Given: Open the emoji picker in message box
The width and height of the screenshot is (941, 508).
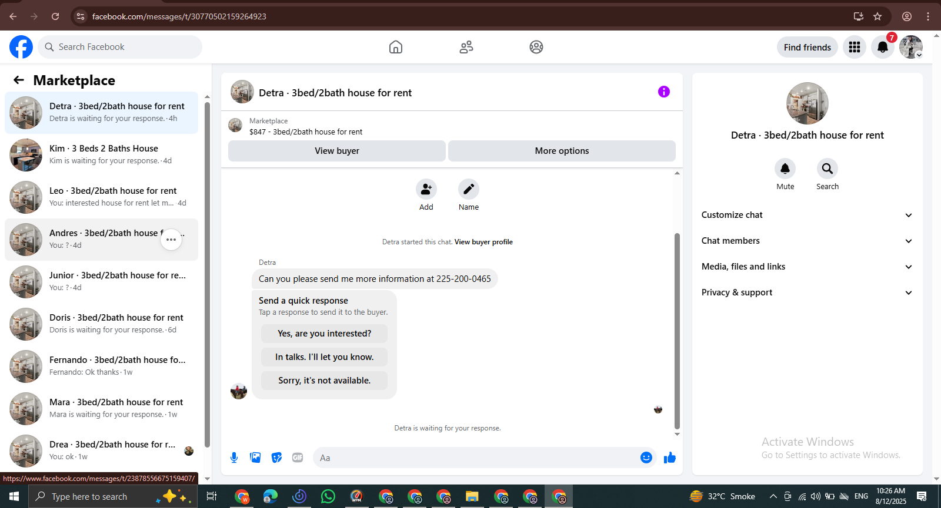Looking at the screenshot, I should [646, 457].
